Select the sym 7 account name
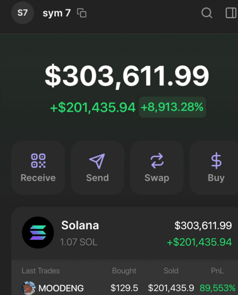The width and height of the screenshot is (238, 295). (x=57, y=13)
